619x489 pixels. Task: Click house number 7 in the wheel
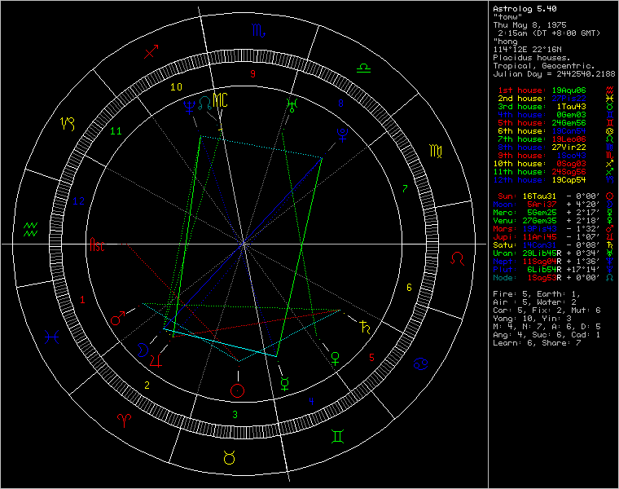pyautogui.click(x=405, y=189)
